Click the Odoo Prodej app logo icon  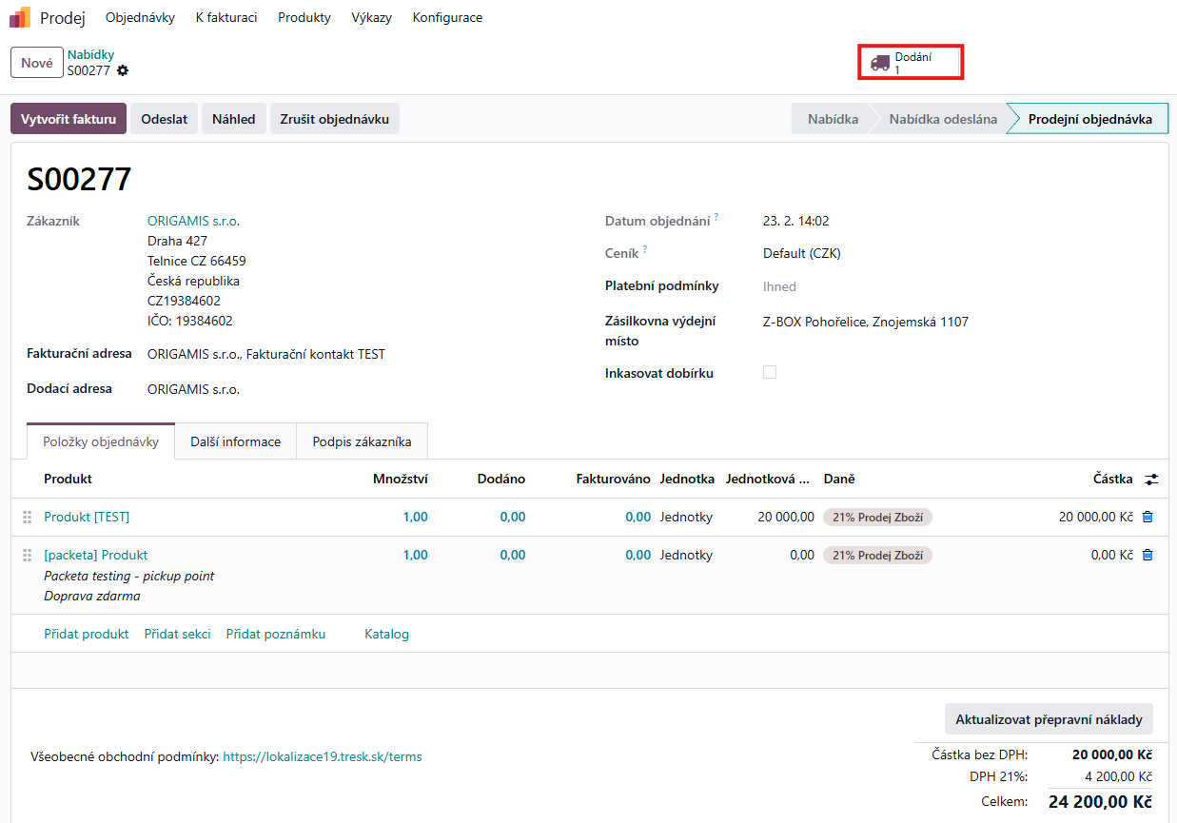click(20, 17)
